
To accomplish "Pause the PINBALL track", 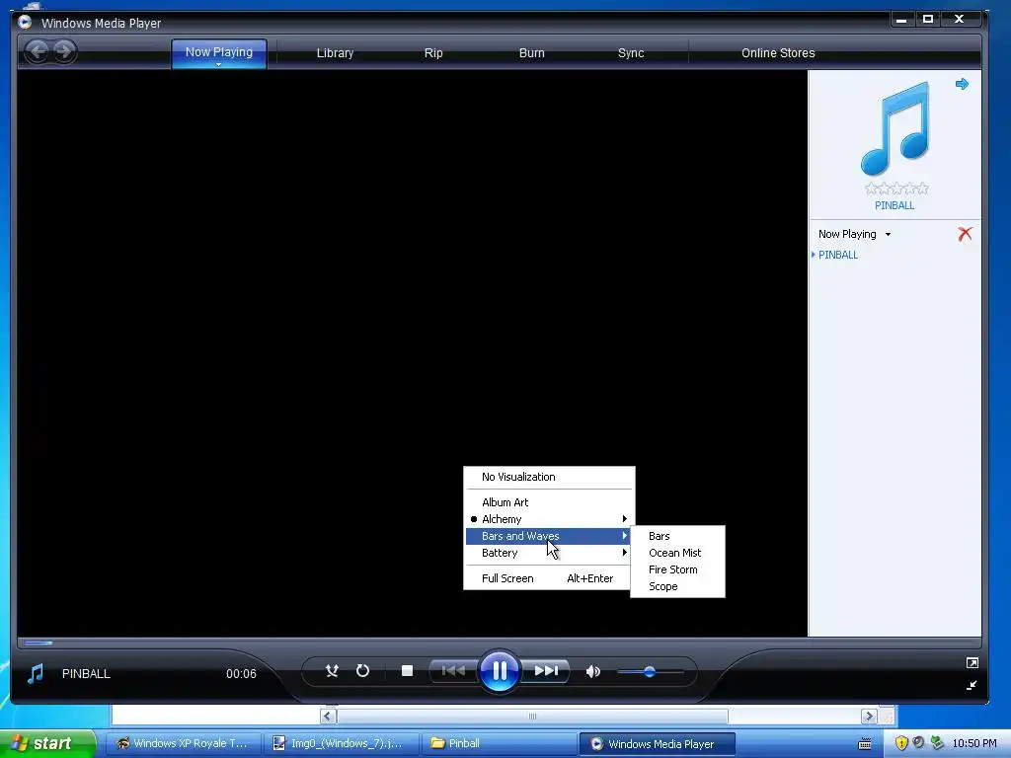I will pos(499,671).
